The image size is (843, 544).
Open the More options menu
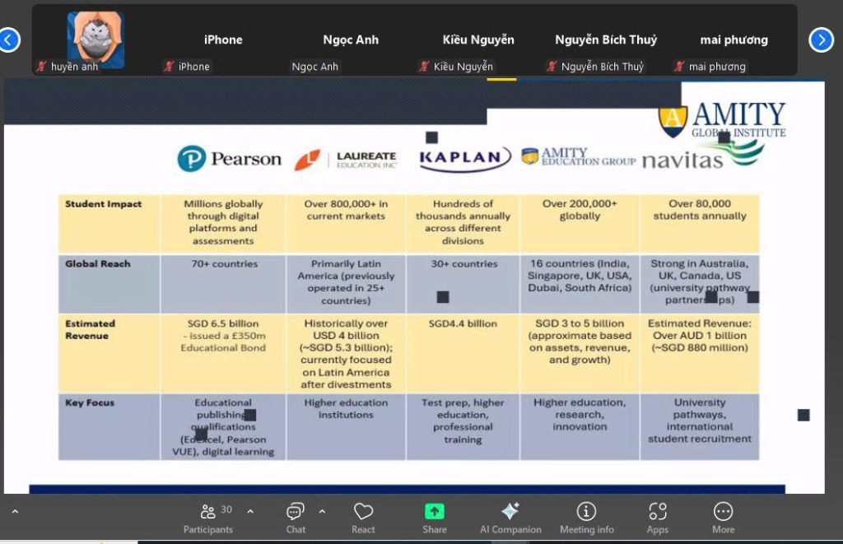coord(723,518)
